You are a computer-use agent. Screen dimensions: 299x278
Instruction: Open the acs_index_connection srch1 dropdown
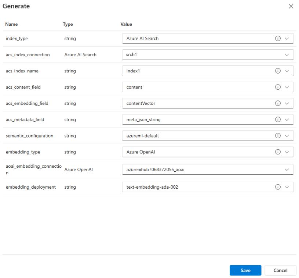click(287, 55)
